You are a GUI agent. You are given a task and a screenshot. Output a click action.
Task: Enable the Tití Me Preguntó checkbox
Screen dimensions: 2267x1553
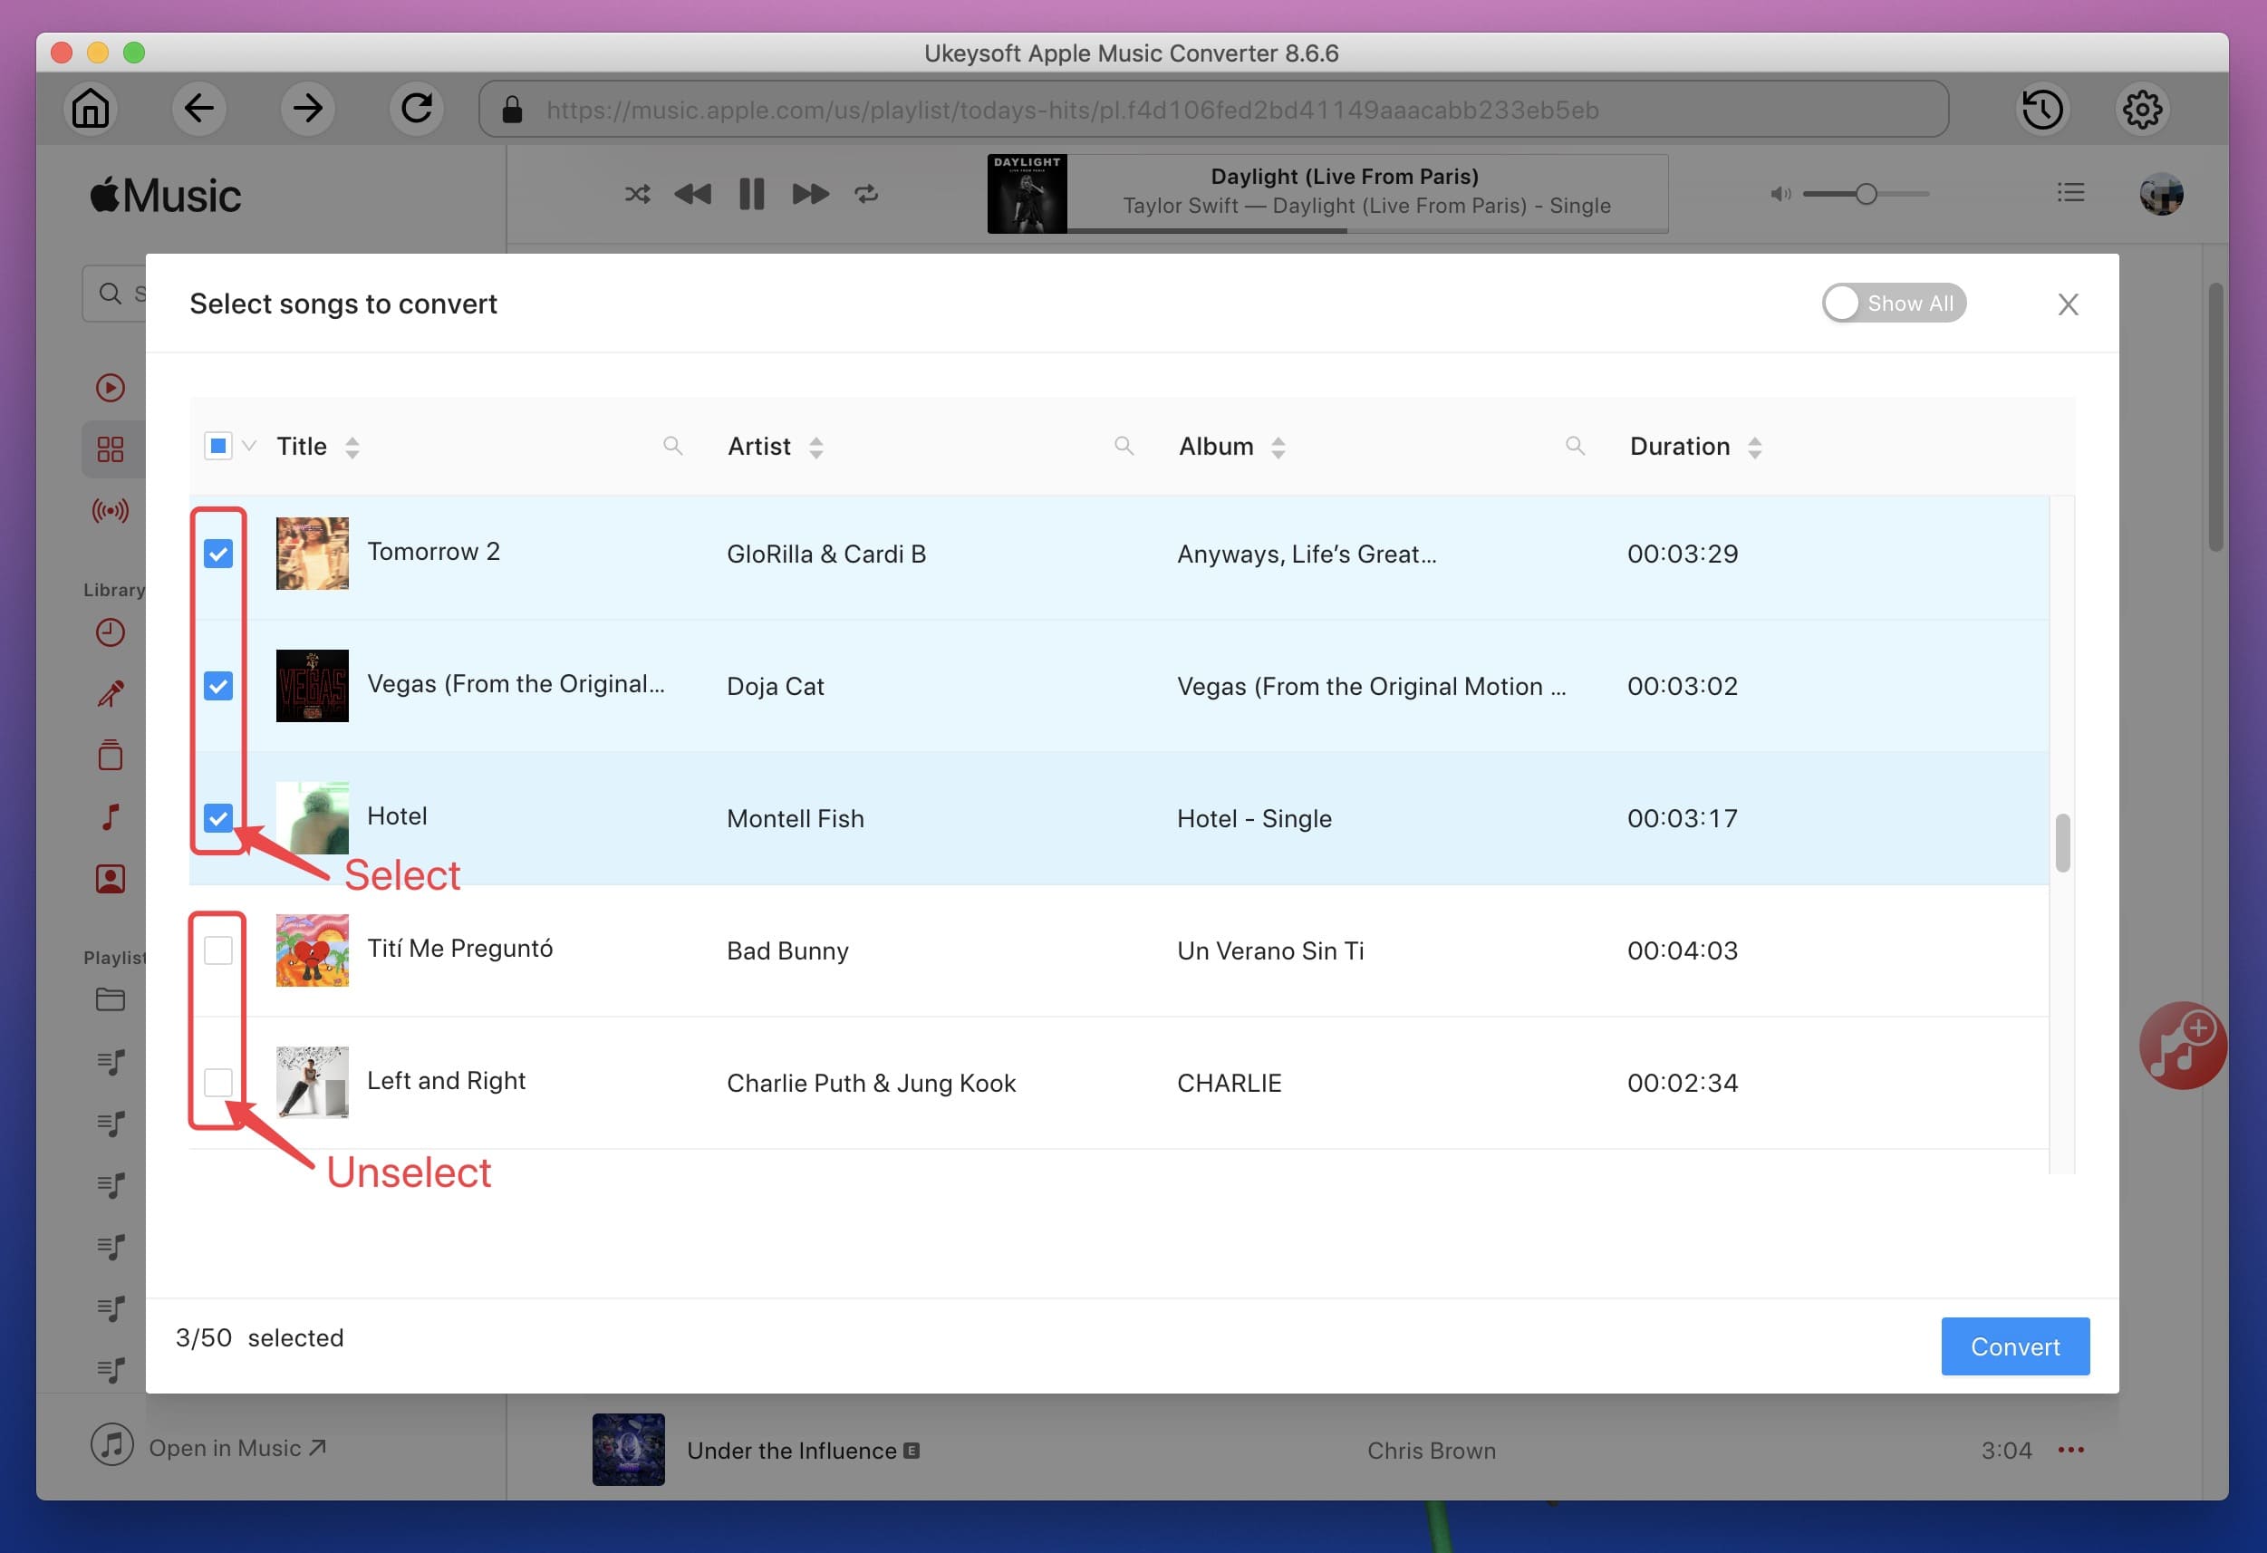218,950
